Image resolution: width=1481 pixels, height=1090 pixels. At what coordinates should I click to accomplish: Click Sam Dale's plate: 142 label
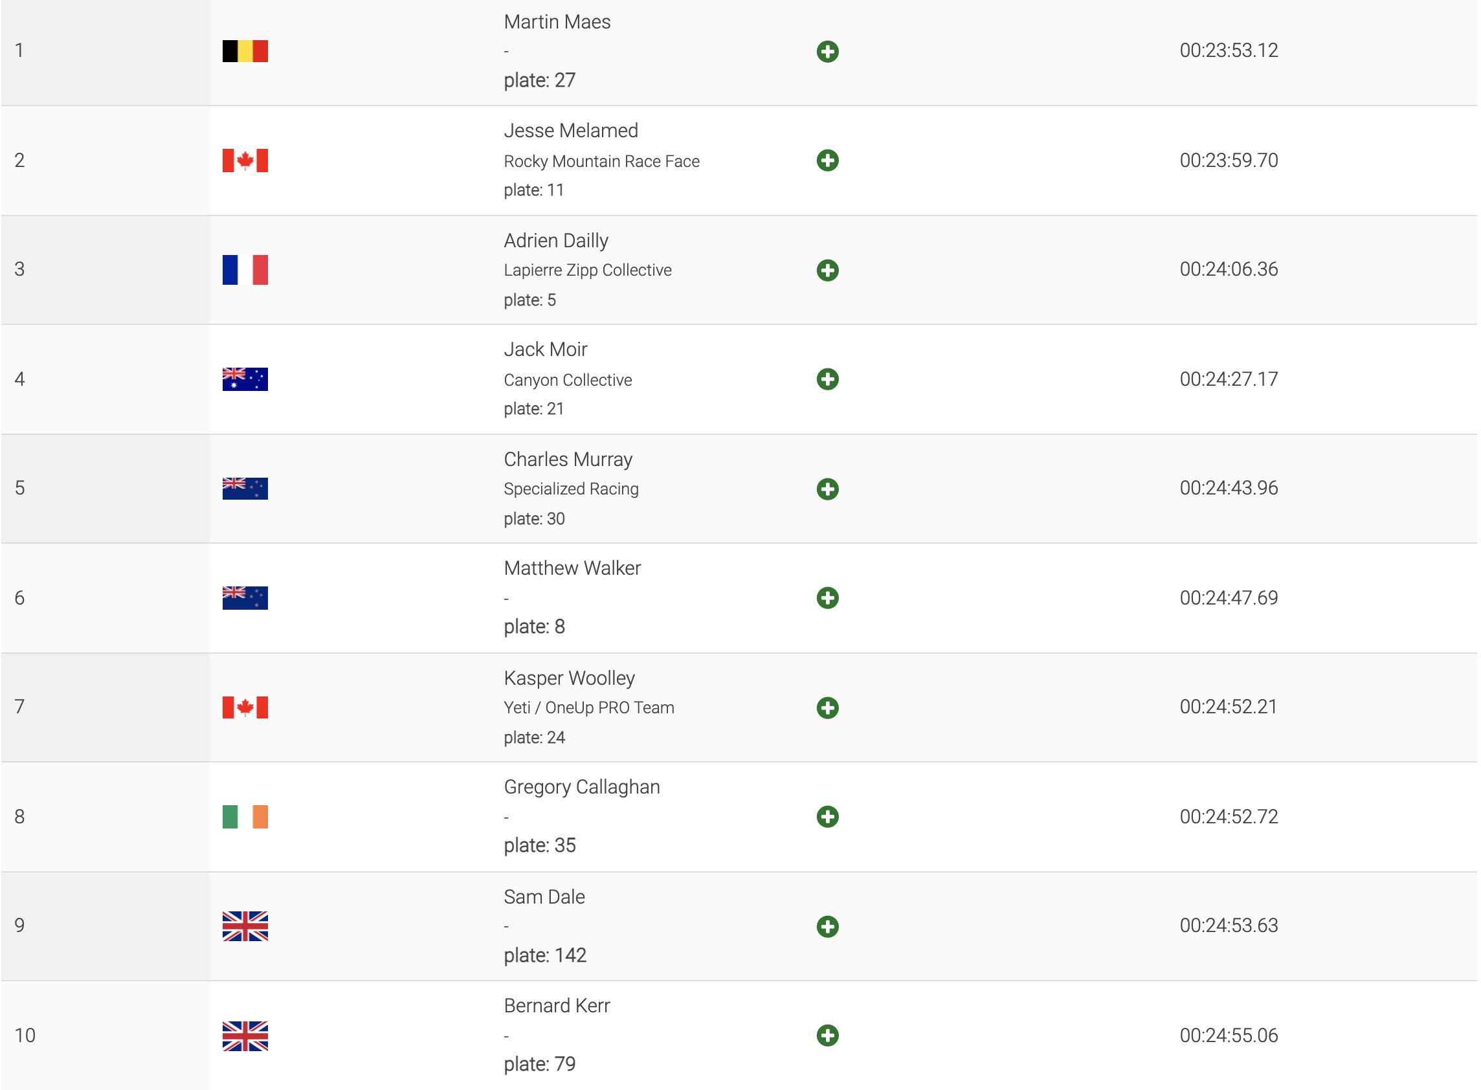[544, 955]
